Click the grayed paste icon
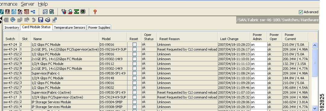Image resolution: width=326 pixels, height=111 pixels. tap(27, 20)
